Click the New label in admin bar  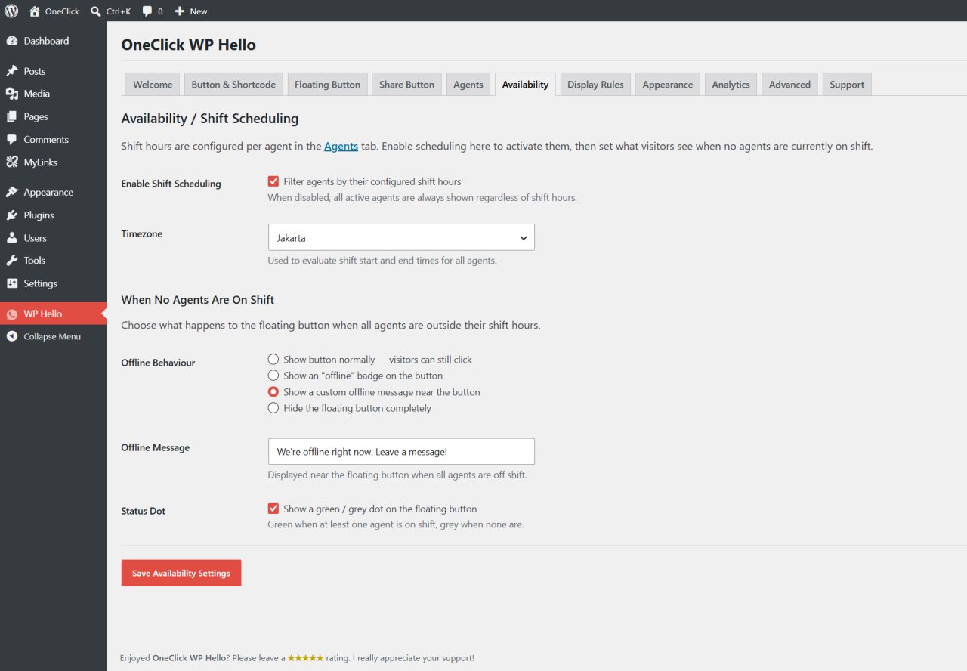199,11
